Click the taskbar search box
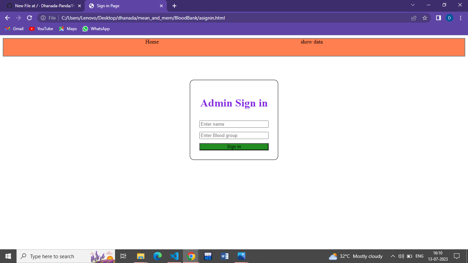468x263 pixels. pyautogui.click(x=66, y=256)
